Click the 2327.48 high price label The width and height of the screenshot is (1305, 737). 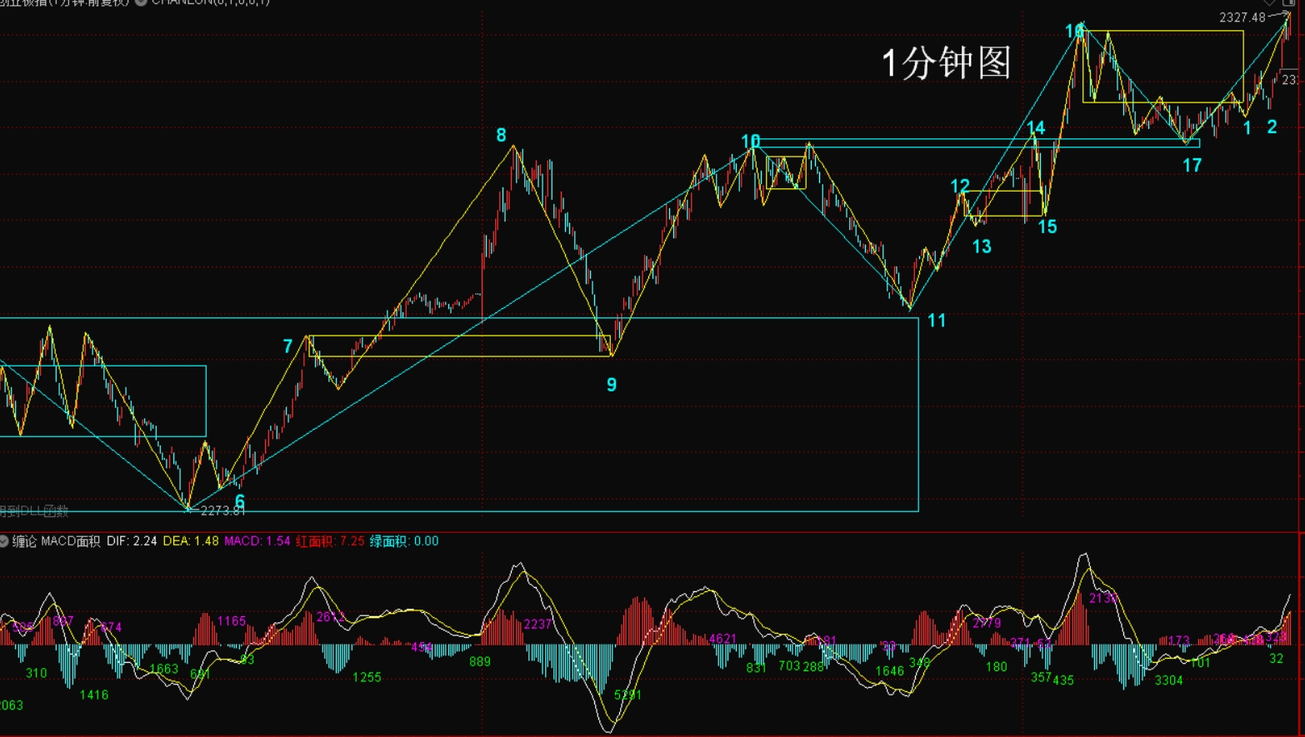(1242, 17)
